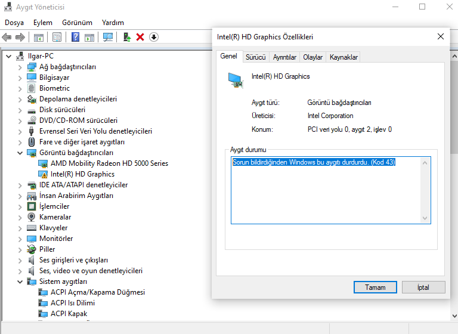Collapse Görüntü bağdaştırıcıları category
Viewport: 458px width, 334px height.
click(20, 153)
